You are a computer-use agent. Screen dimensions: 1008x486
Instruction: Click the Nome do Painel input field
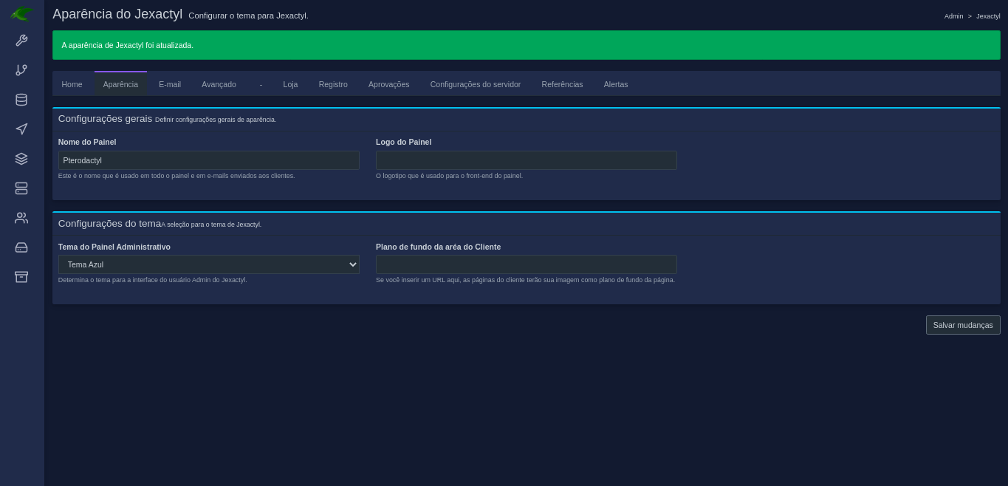click(209, 160)
